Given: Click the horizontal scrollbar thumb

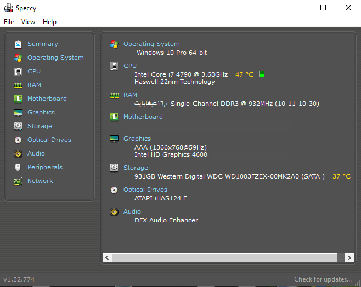Looking at the screenshot, I should pos(224,257).
